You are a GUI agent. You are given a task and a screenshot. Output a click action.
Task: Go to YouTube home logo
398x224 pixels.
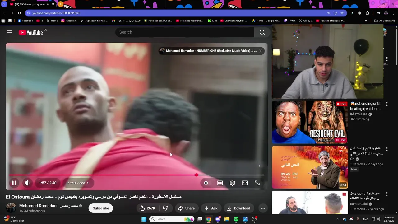coord(30,32)
